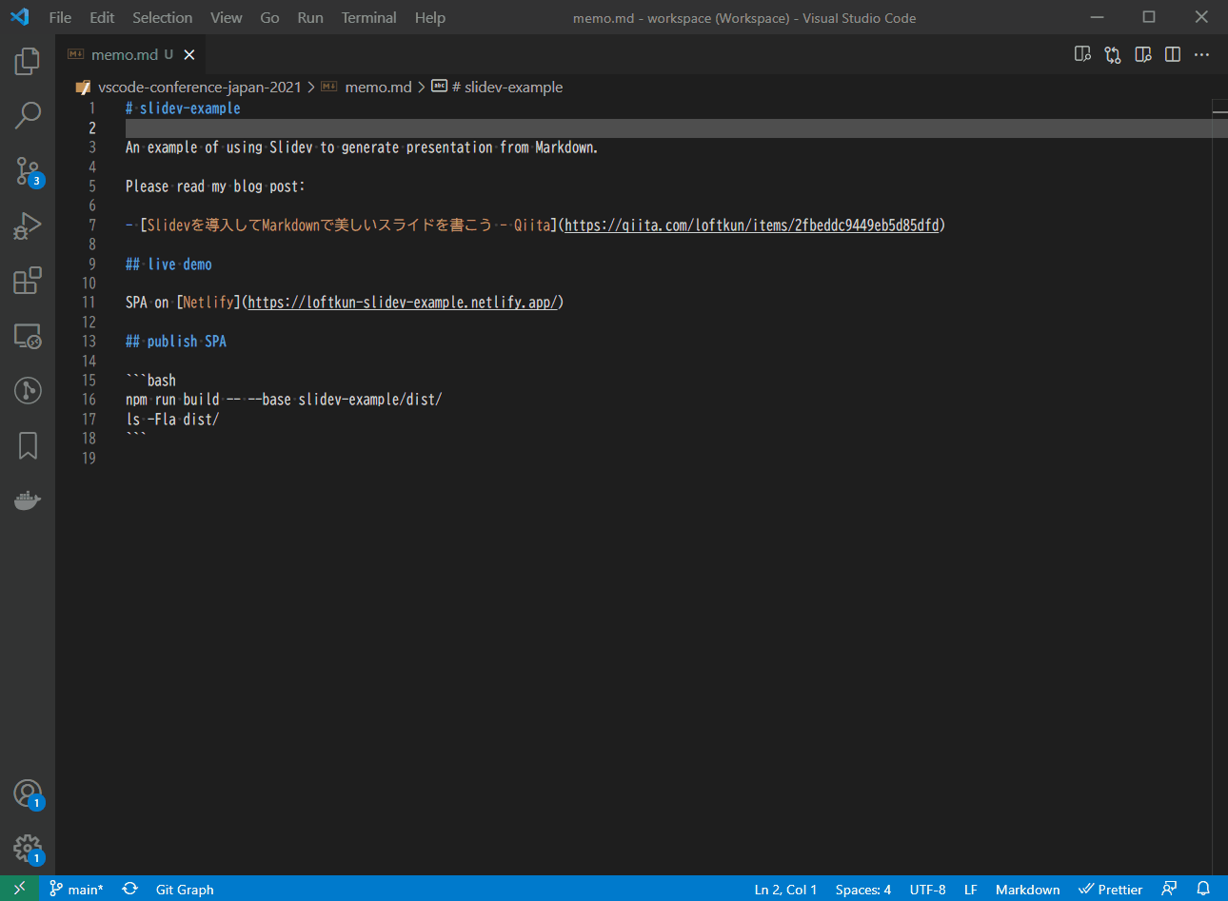Click the gray preview-to-side icon beside Open Changes
The image size is (1228, 901).
[1082, 54]
